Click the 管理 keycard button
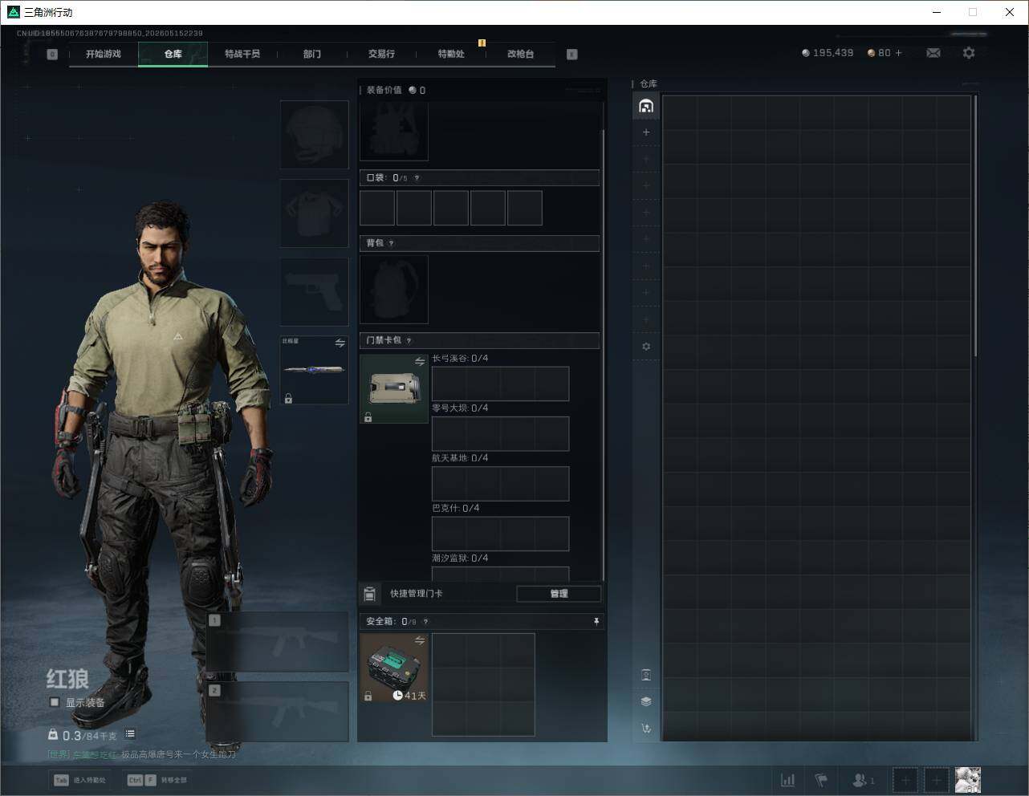 (559, 594)
